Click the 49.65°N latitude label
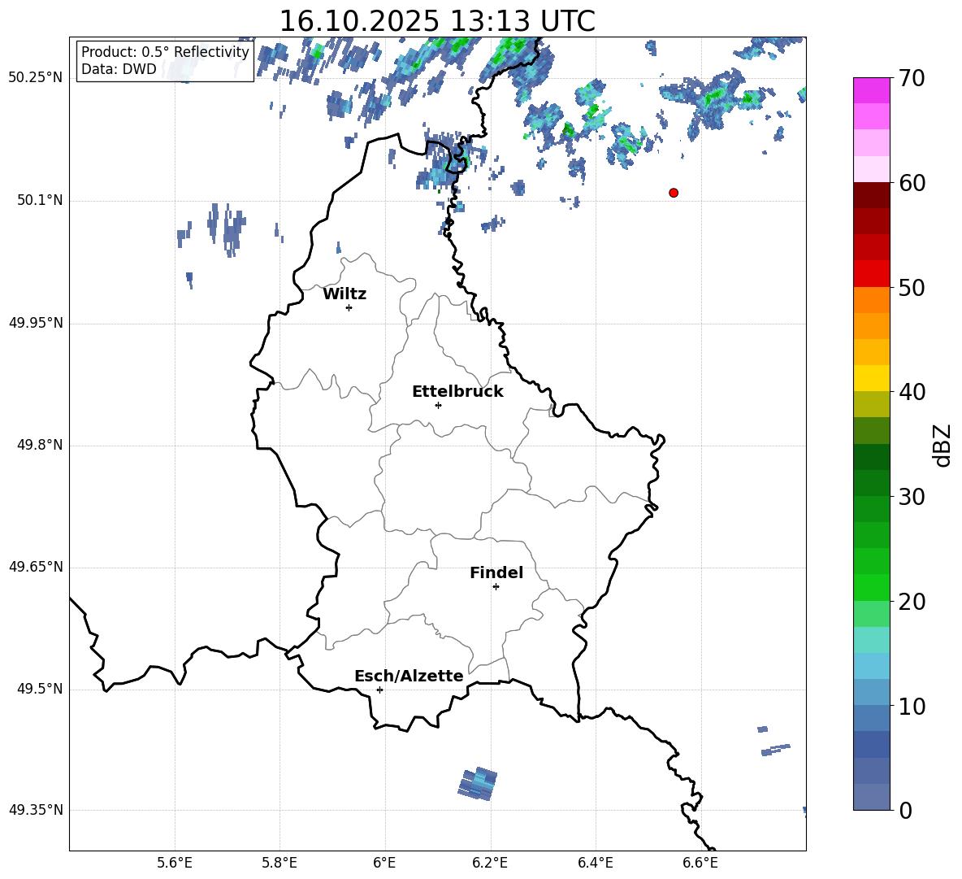The image size is (962, 879). click(36, 568)
